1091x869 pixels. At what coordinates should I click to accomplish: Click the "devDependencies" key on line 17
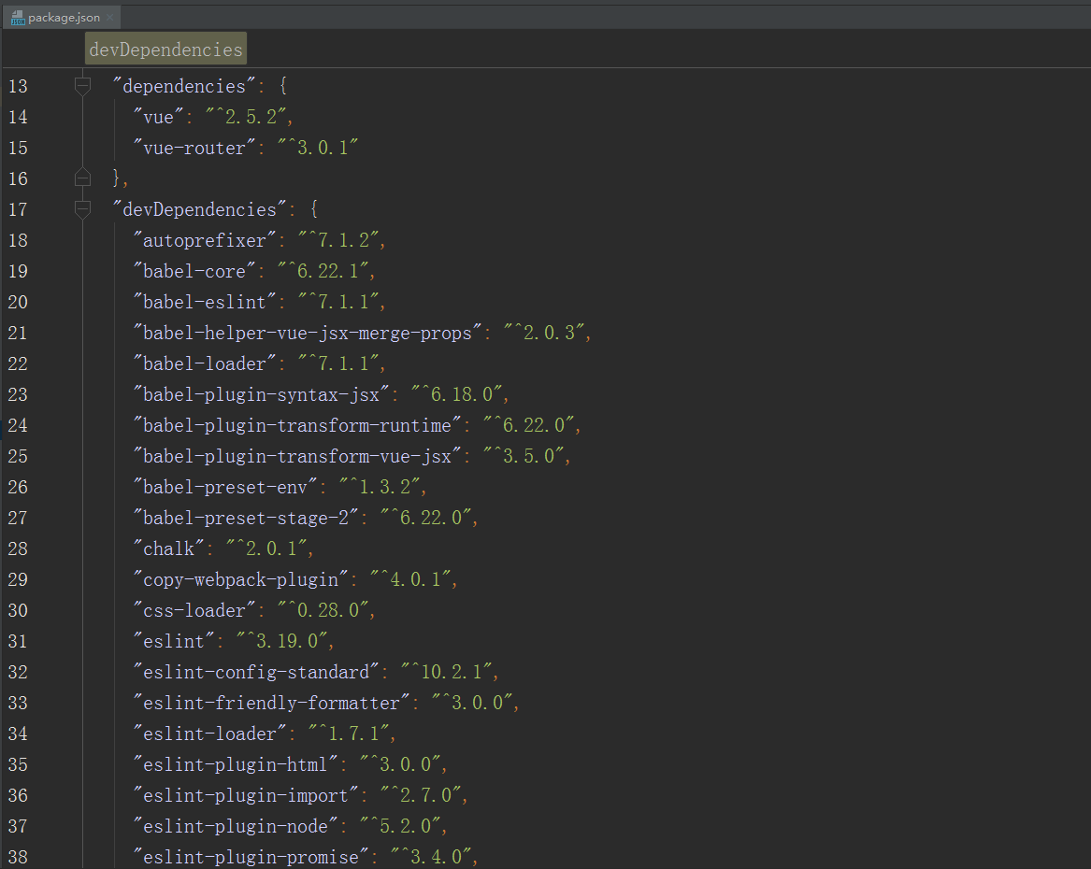pyautogui.click(x=200, y=209)
